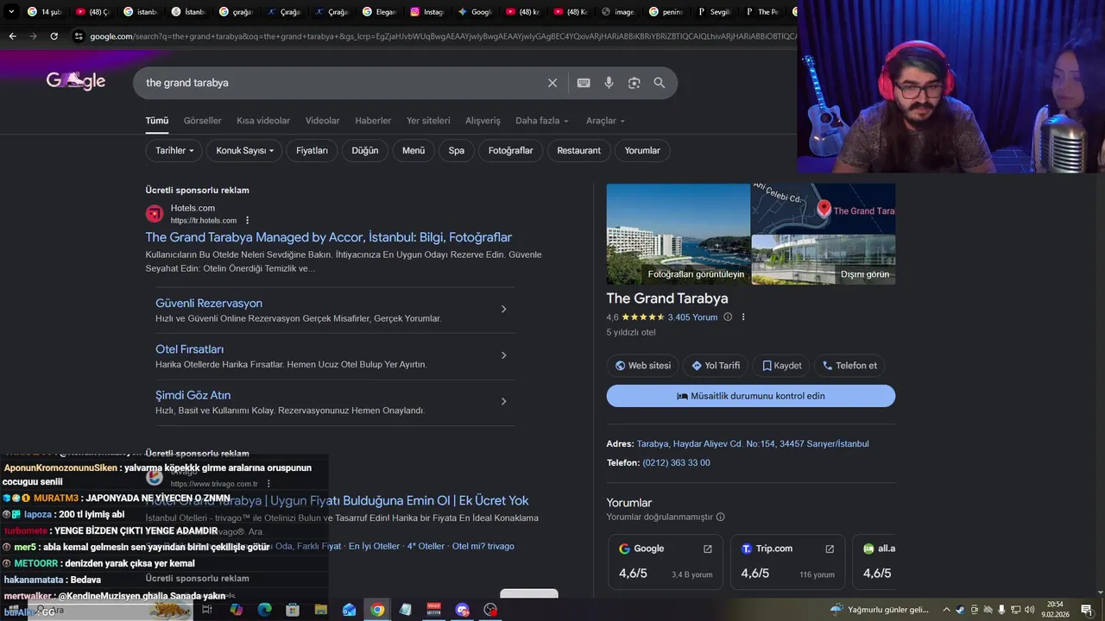Open notification center in taskbar

1087,610
